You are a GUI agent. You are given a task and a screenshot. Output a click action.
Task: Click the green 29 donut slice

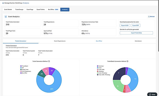point(42,74)
